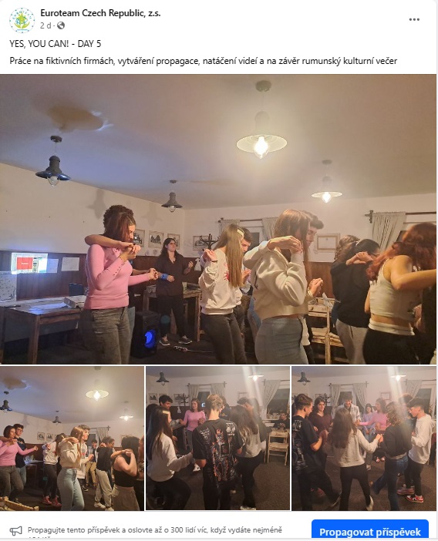Open Euroteam Czech Republic, z.s. page name
Image resolution: width=438 pixels, height=541 pixels.
pyautogui.click(x=100, y=13)
